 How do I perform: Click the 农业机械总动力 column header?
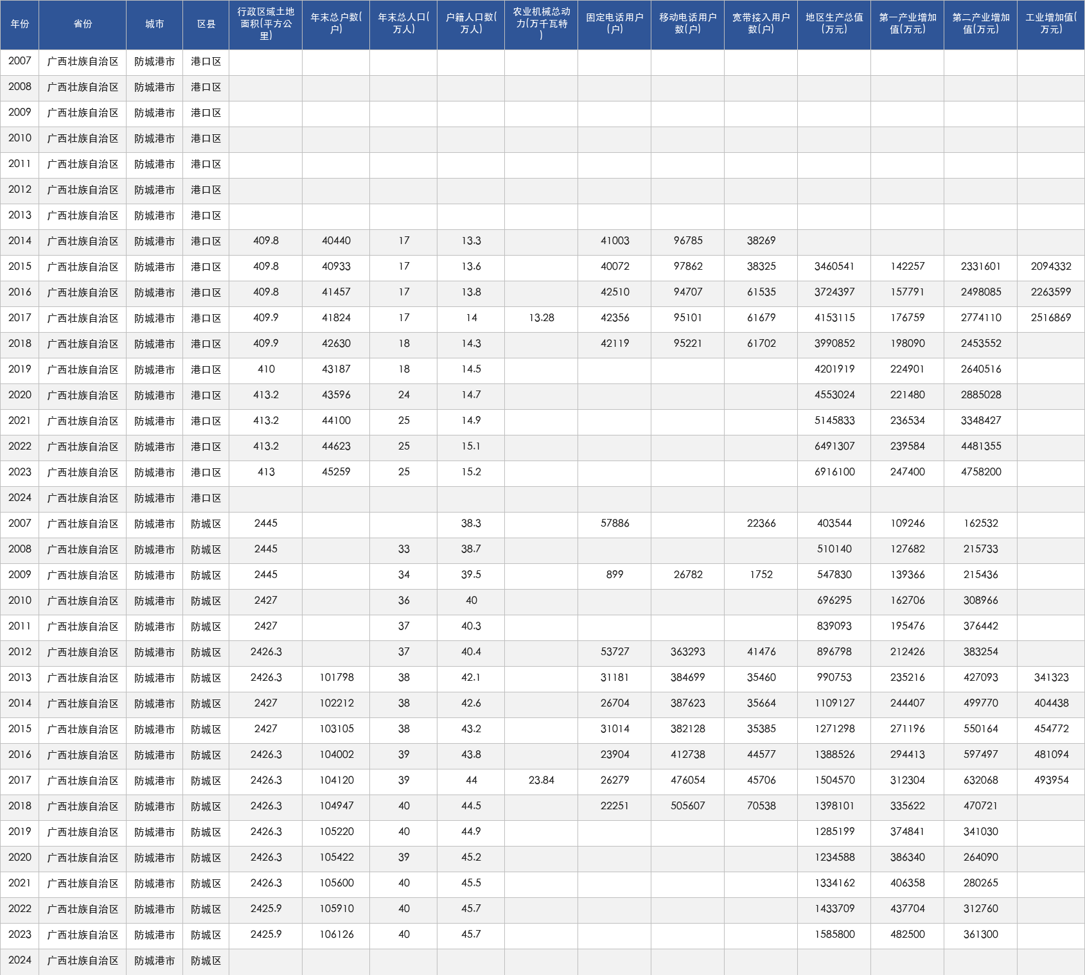pyautogui.click(x=542, y=24)
